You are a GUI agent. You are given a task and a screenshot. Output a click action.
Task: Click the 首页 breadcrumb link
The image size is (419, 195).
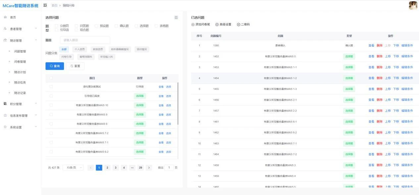tap(54, 5)
